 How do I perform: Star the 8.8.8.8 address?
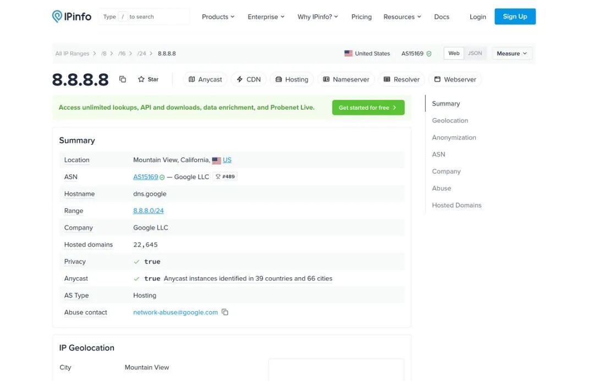coord(148,80)
